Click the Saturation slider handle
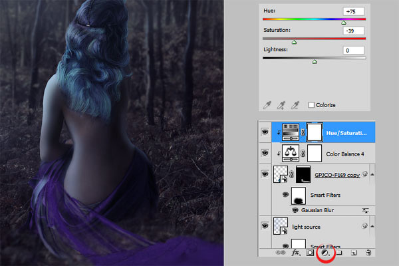 point(294,42)
